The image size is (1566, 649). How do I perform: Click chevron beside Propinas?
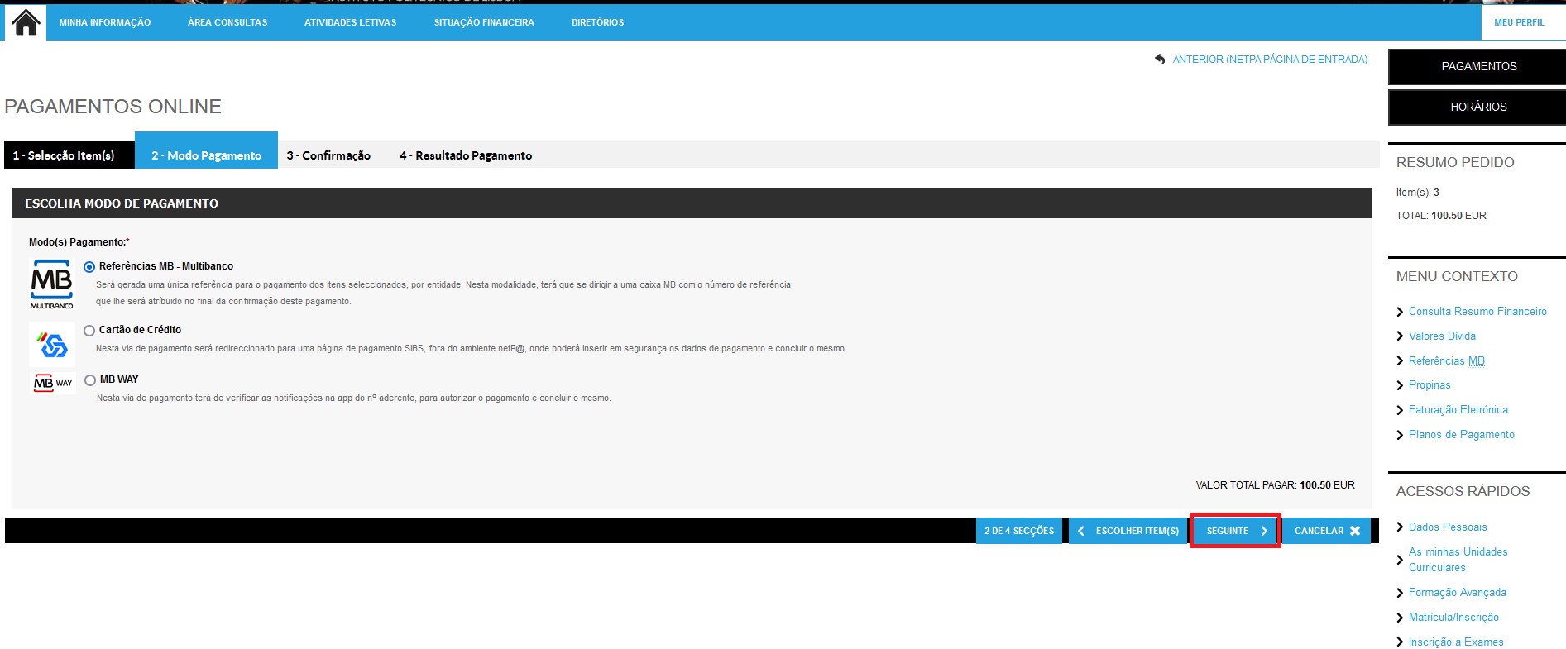1400,385
